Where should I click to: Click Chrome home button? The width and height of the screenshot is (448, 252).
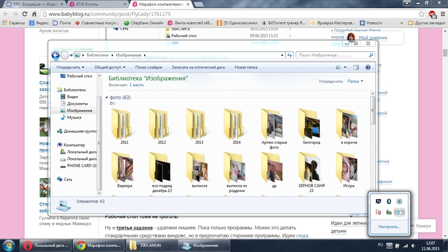[34, 14]
